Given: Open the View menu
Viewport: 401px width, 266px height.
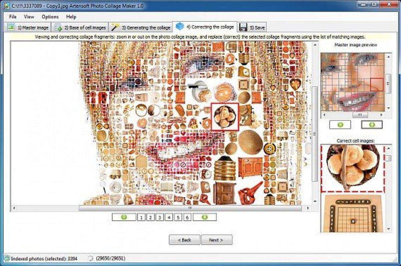Looking at the screenshot, I should [29, 17].
